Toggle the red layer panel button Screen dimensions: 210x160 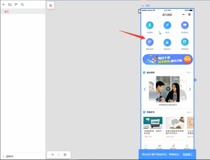click(51, 5)
